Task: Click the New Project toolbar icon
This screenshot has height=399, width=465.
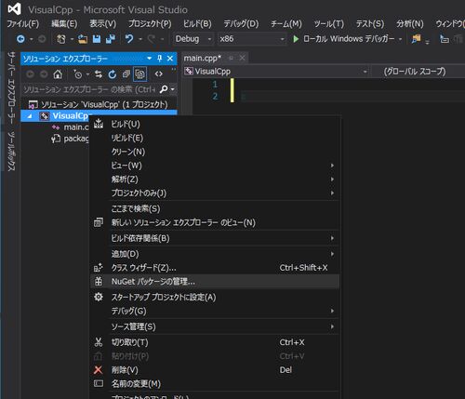Action: (60, 39)
